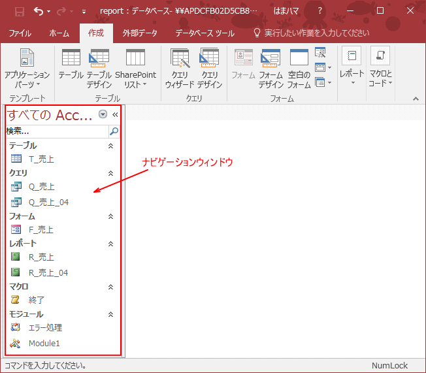Launch the クエリ ウィザード

coord(180,68)
